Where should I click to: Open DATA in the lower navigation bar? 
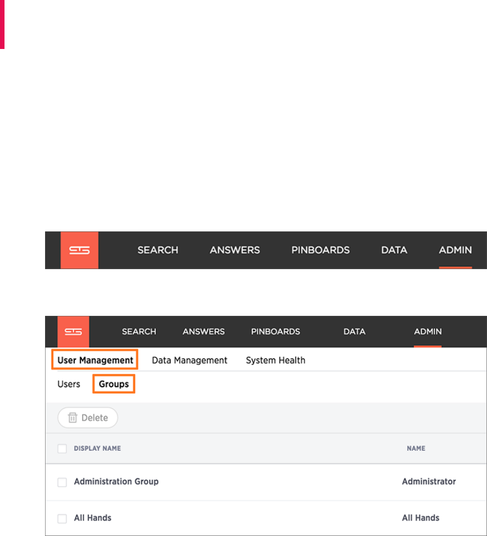click(354, 332)
